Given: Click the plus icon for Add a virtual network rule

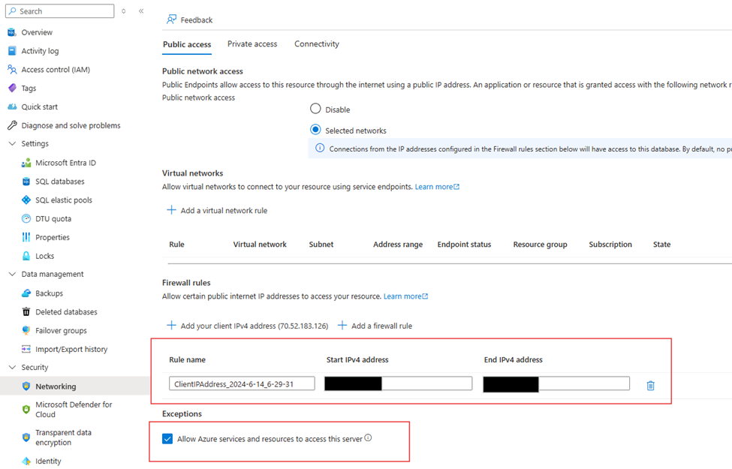Looking at the screenshot, I should coord(171,210).
